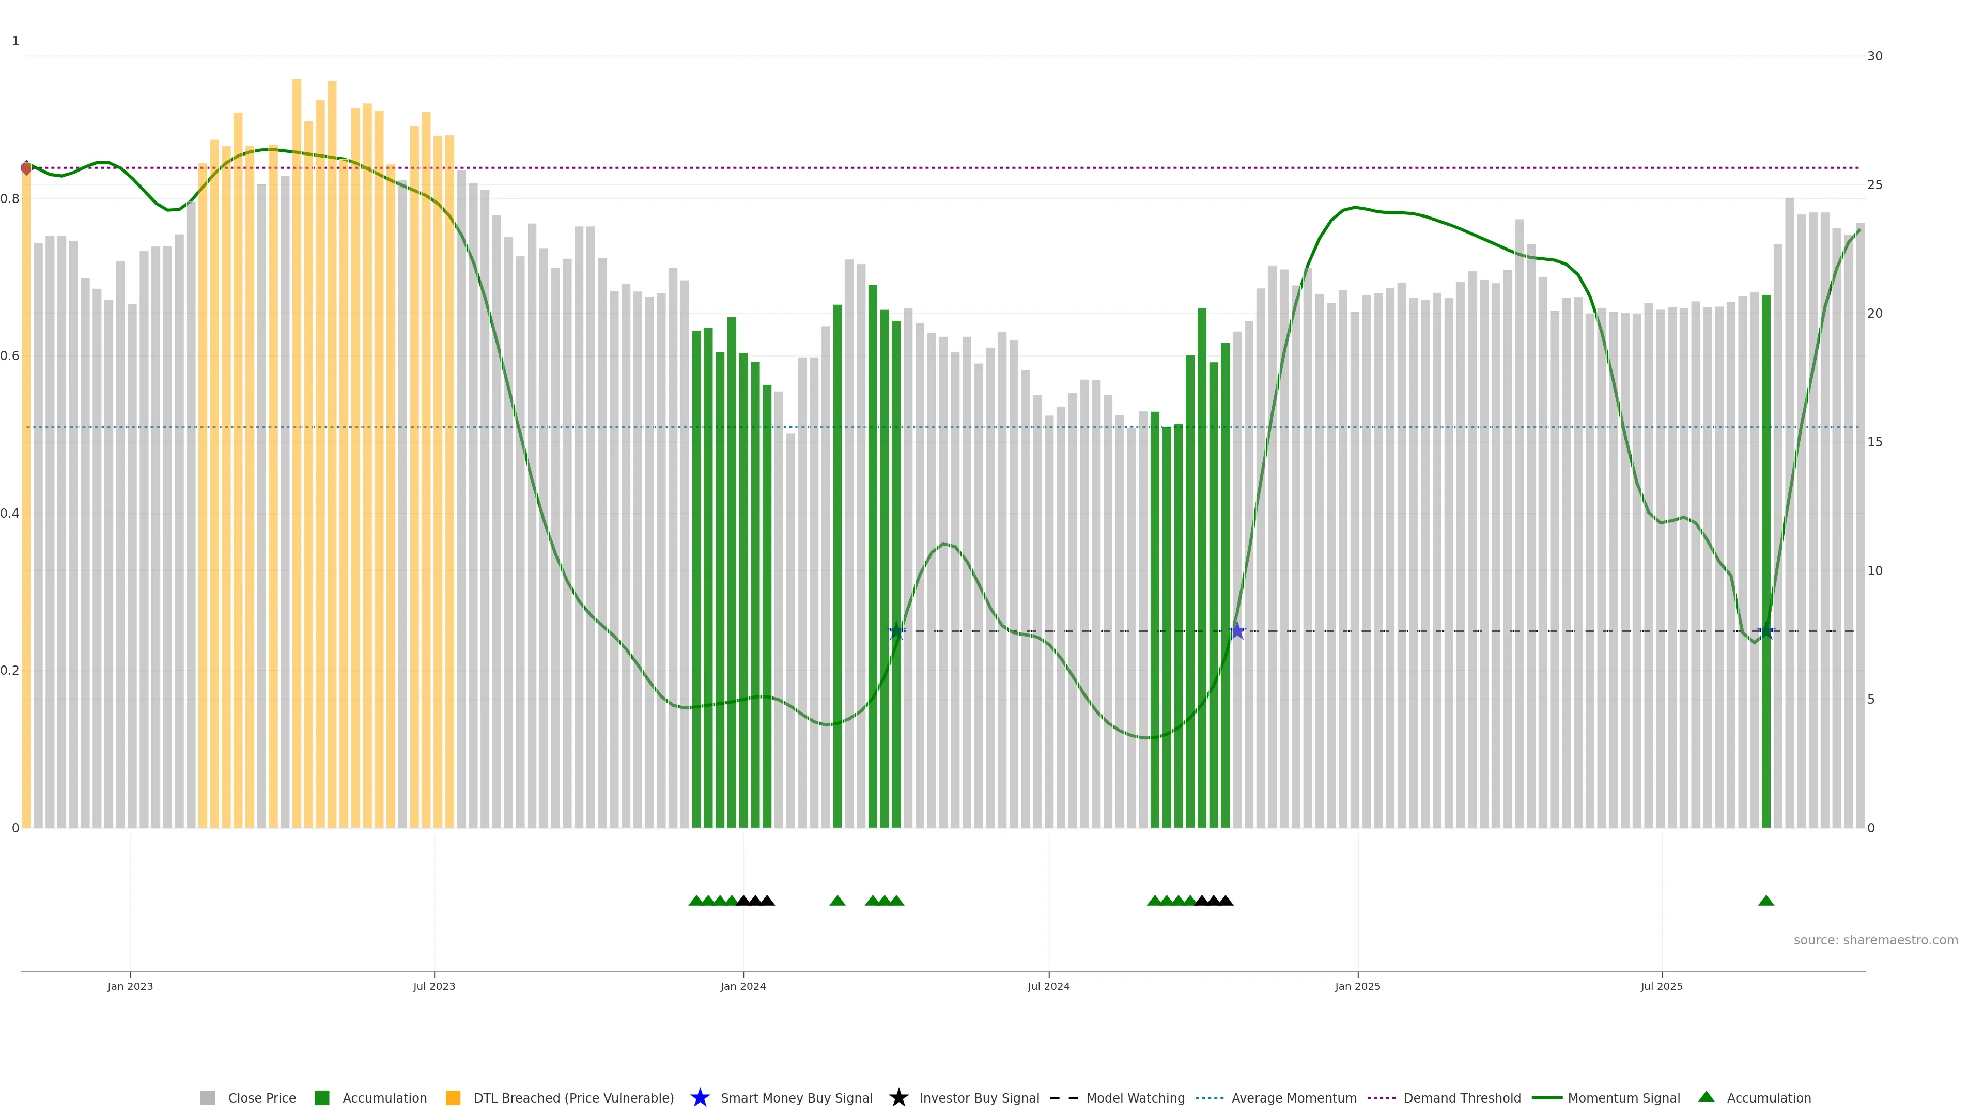This screenshot has height=1116, width=1984.
Task: Click the blue star marker near April 2024
Action: [896, 631]
